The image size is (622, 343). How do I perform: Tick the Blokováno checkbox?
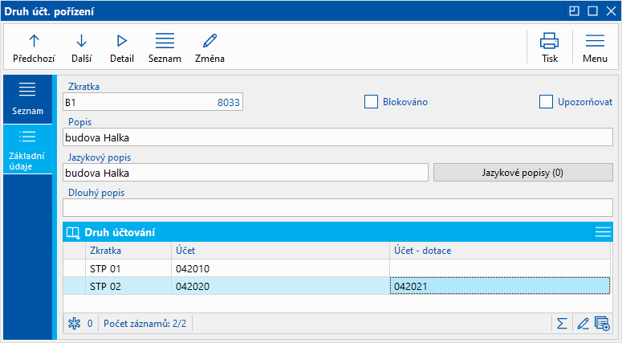[x=371, y=102]
